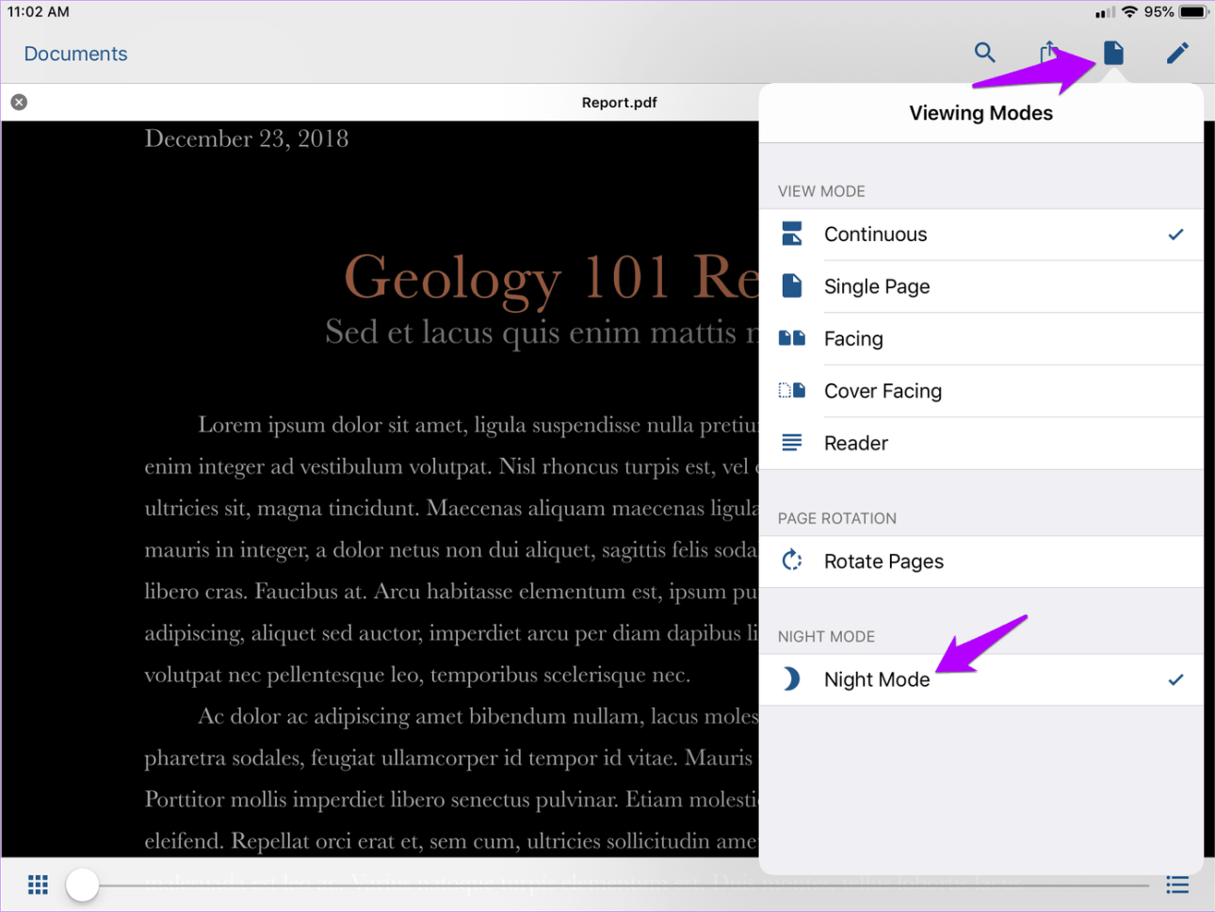Open the share export icon
This screenshot has width=1215, height=912.
pyautogui.click(x=1048, y=53)
